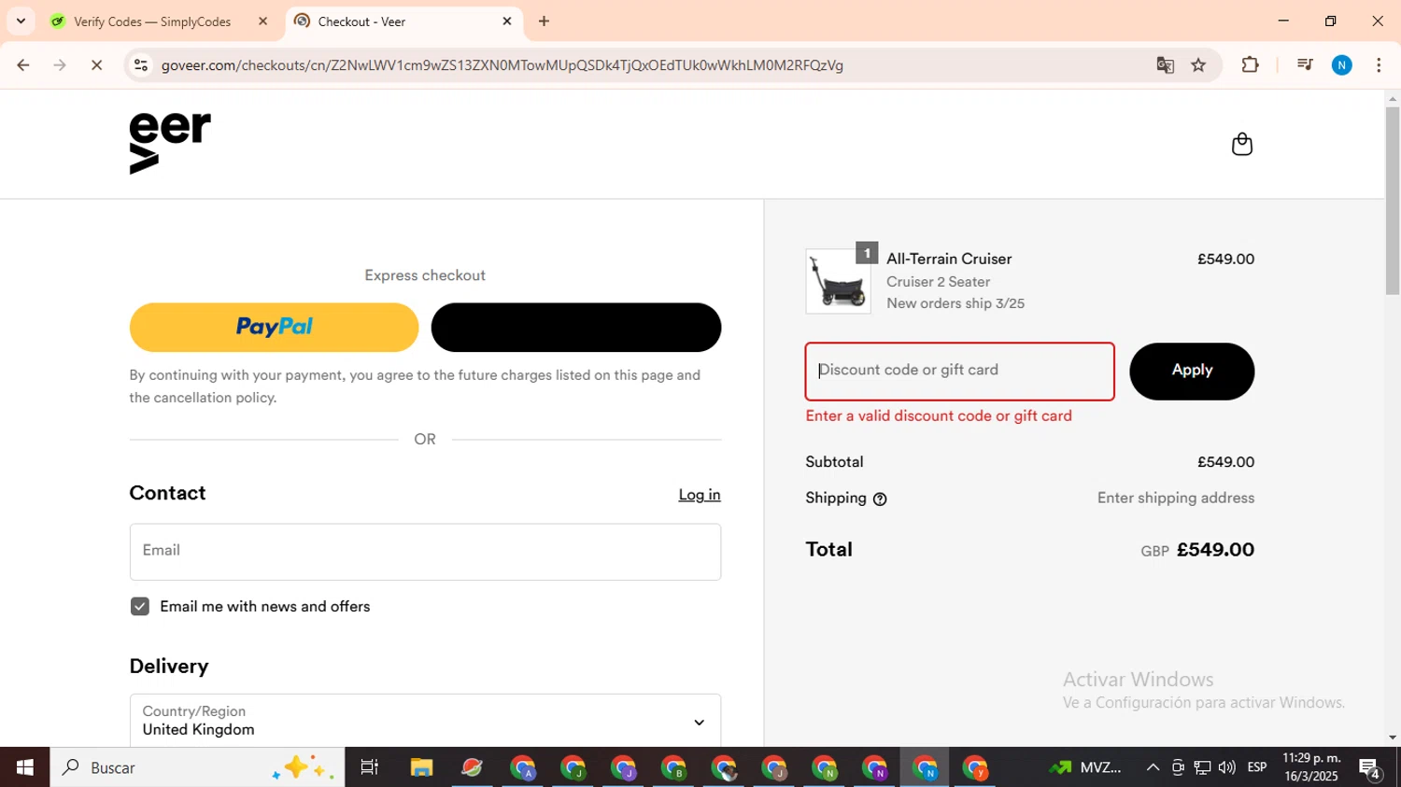Image resolution: width=1401 pixels, height=787 pixels.
Task: Uncheck Email me with news and offers
Action: pos(140,607)
